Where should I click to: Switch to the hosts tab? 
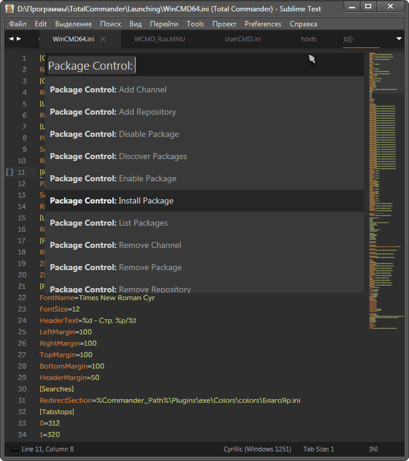[x=308, y=39]
